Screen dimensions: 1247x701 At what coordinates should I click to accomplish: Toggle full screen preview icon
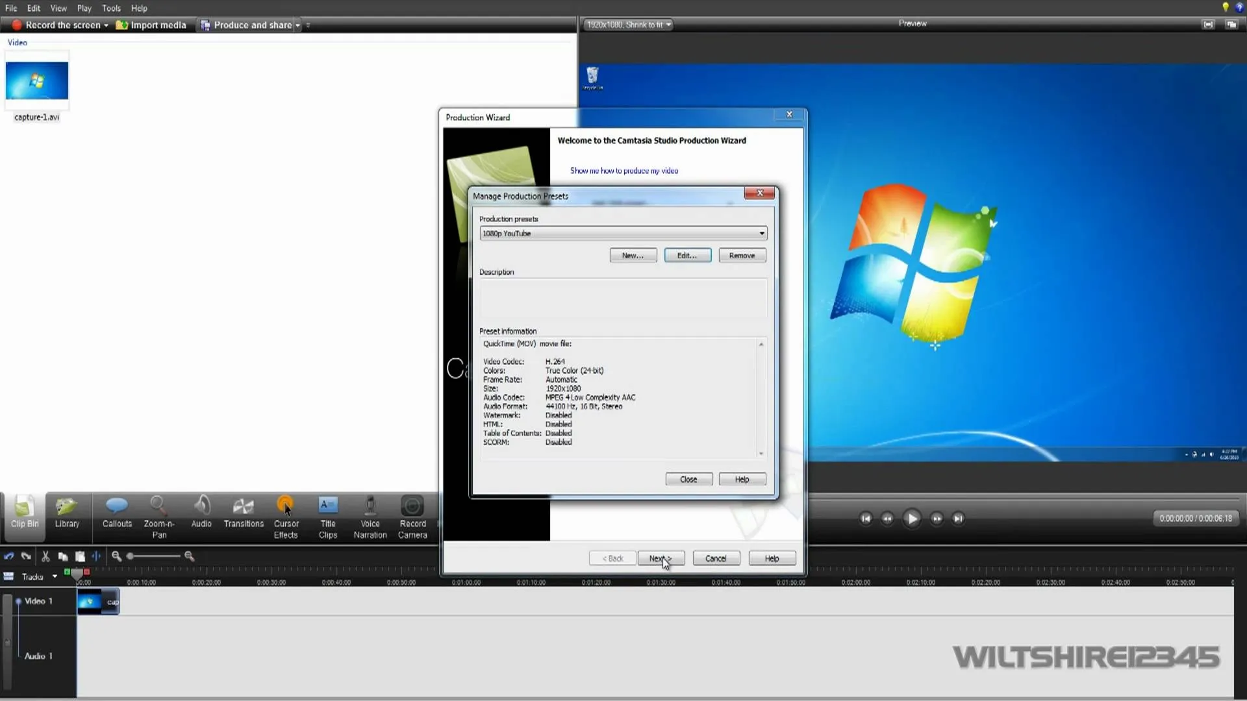[1208, 25]
